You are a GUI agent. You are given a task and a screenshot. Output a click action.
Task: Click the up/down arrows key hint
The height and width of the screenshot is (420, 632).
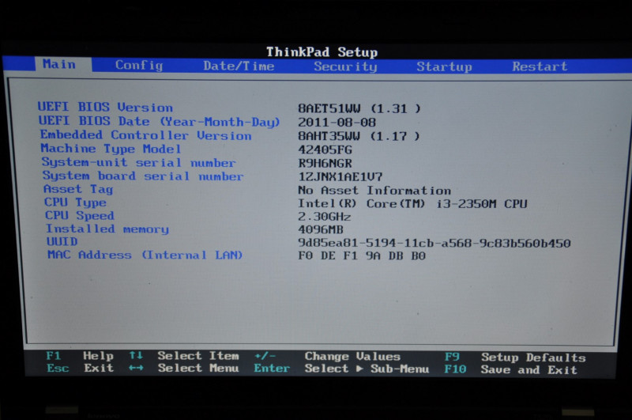point(136,355)
